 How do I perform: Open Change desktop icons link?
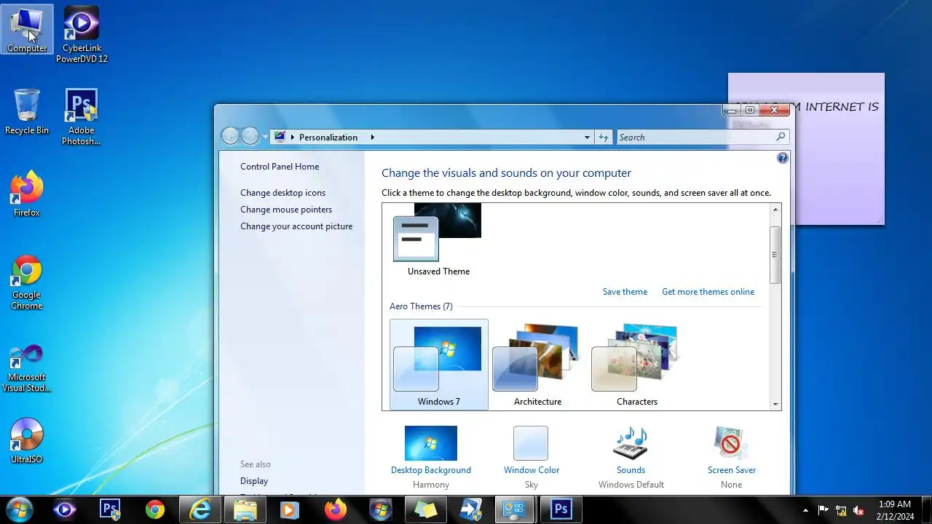pos(283,193)
